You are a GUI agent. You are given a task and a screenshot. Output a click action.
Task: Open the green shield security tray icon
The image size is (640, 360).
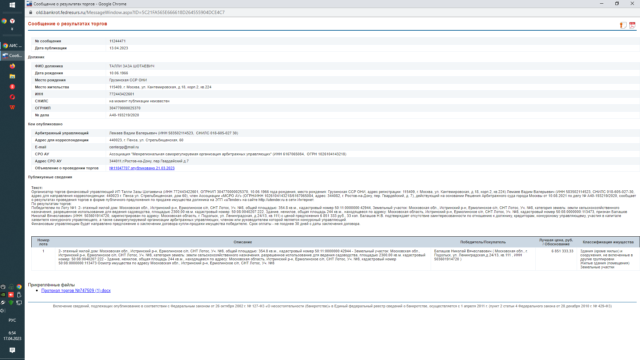11,303
